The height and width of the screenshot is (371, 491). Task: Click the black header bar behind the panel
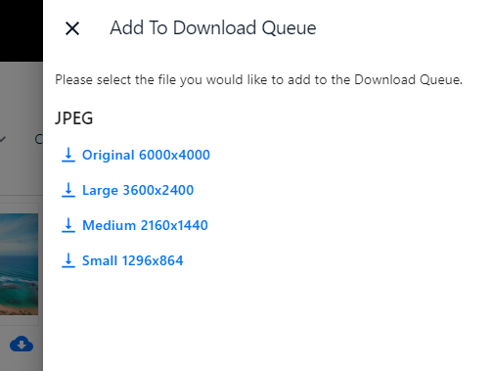22,30
